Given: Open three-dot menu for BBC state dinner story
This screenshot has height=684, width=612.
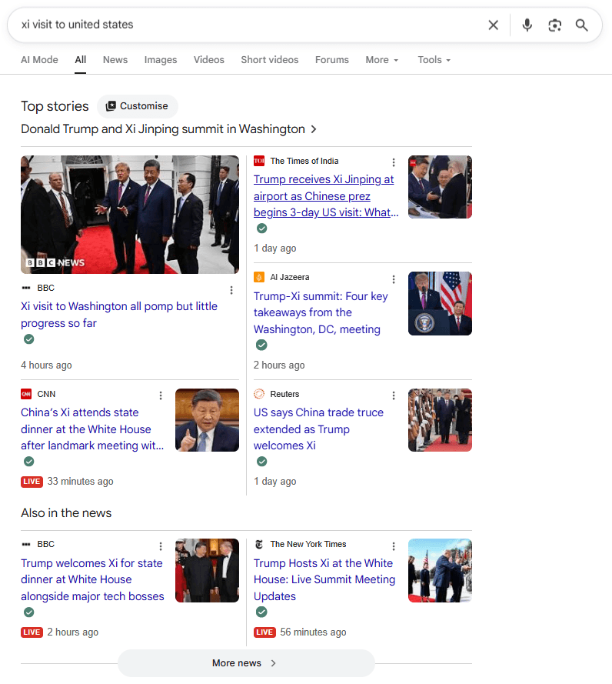Looking at the screenshot, I should [x=161, y=546].
